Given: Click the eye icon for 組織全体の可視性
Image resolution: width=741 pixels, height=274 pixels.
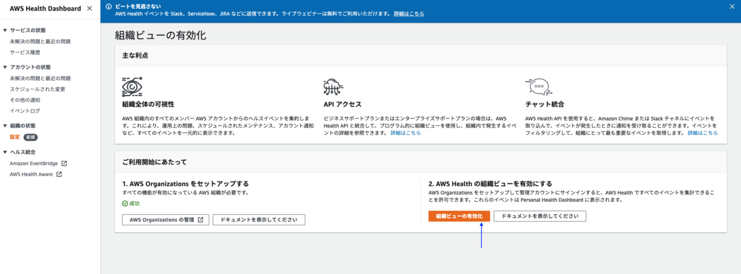Looking at the screenshot, I should pos(132,87).
